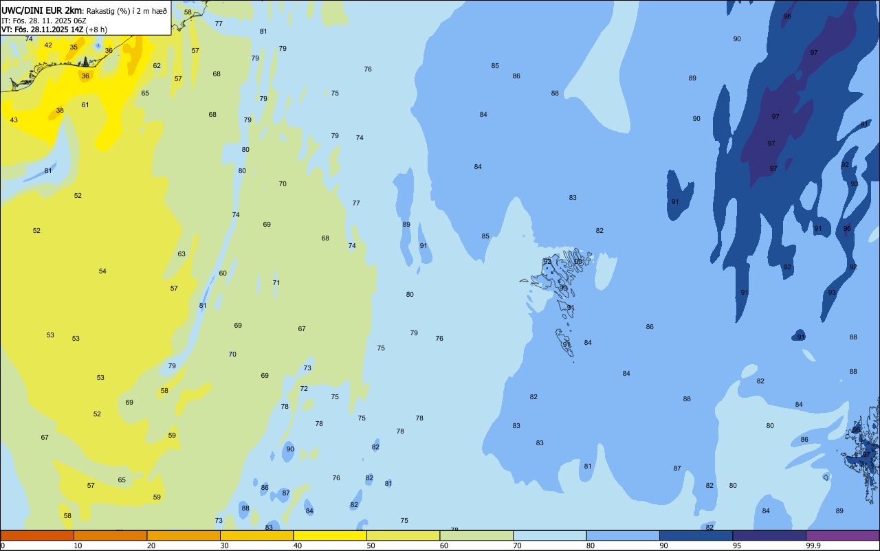Select the 10–20 orange legend color band
880x551 pixels.
[110, 535]
